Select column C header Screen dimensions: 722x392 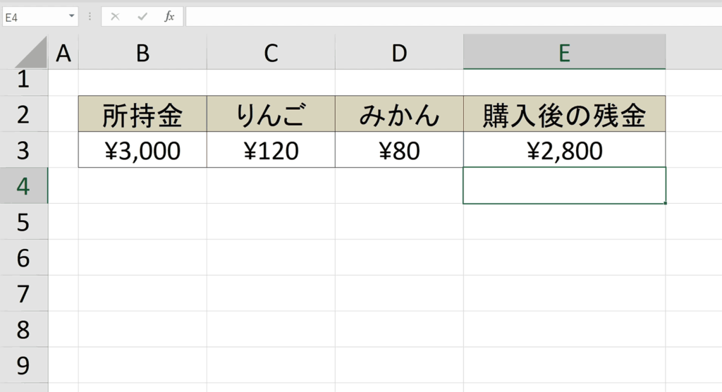(x=271, y=53)
